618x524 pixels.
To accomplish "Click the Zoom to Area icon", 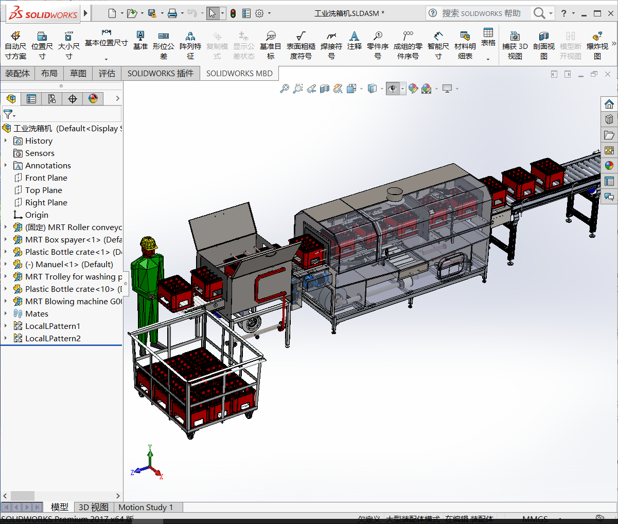I will click(x=298, y=89).
